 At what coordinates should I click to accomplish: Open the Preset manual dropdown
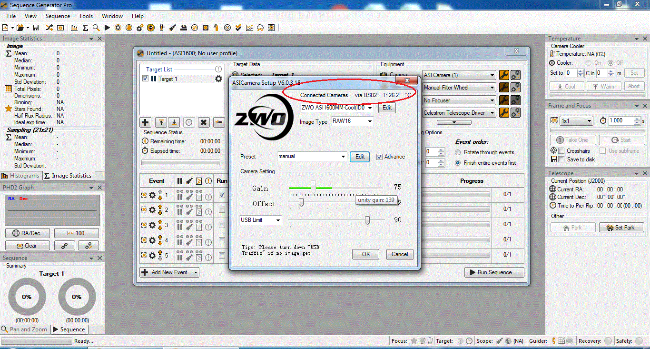tap(312, 156)
